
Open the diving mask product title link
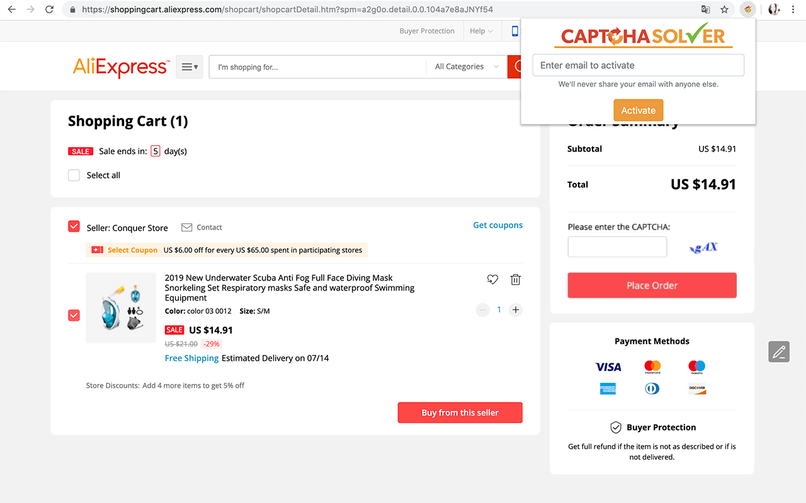coord(290,288)
